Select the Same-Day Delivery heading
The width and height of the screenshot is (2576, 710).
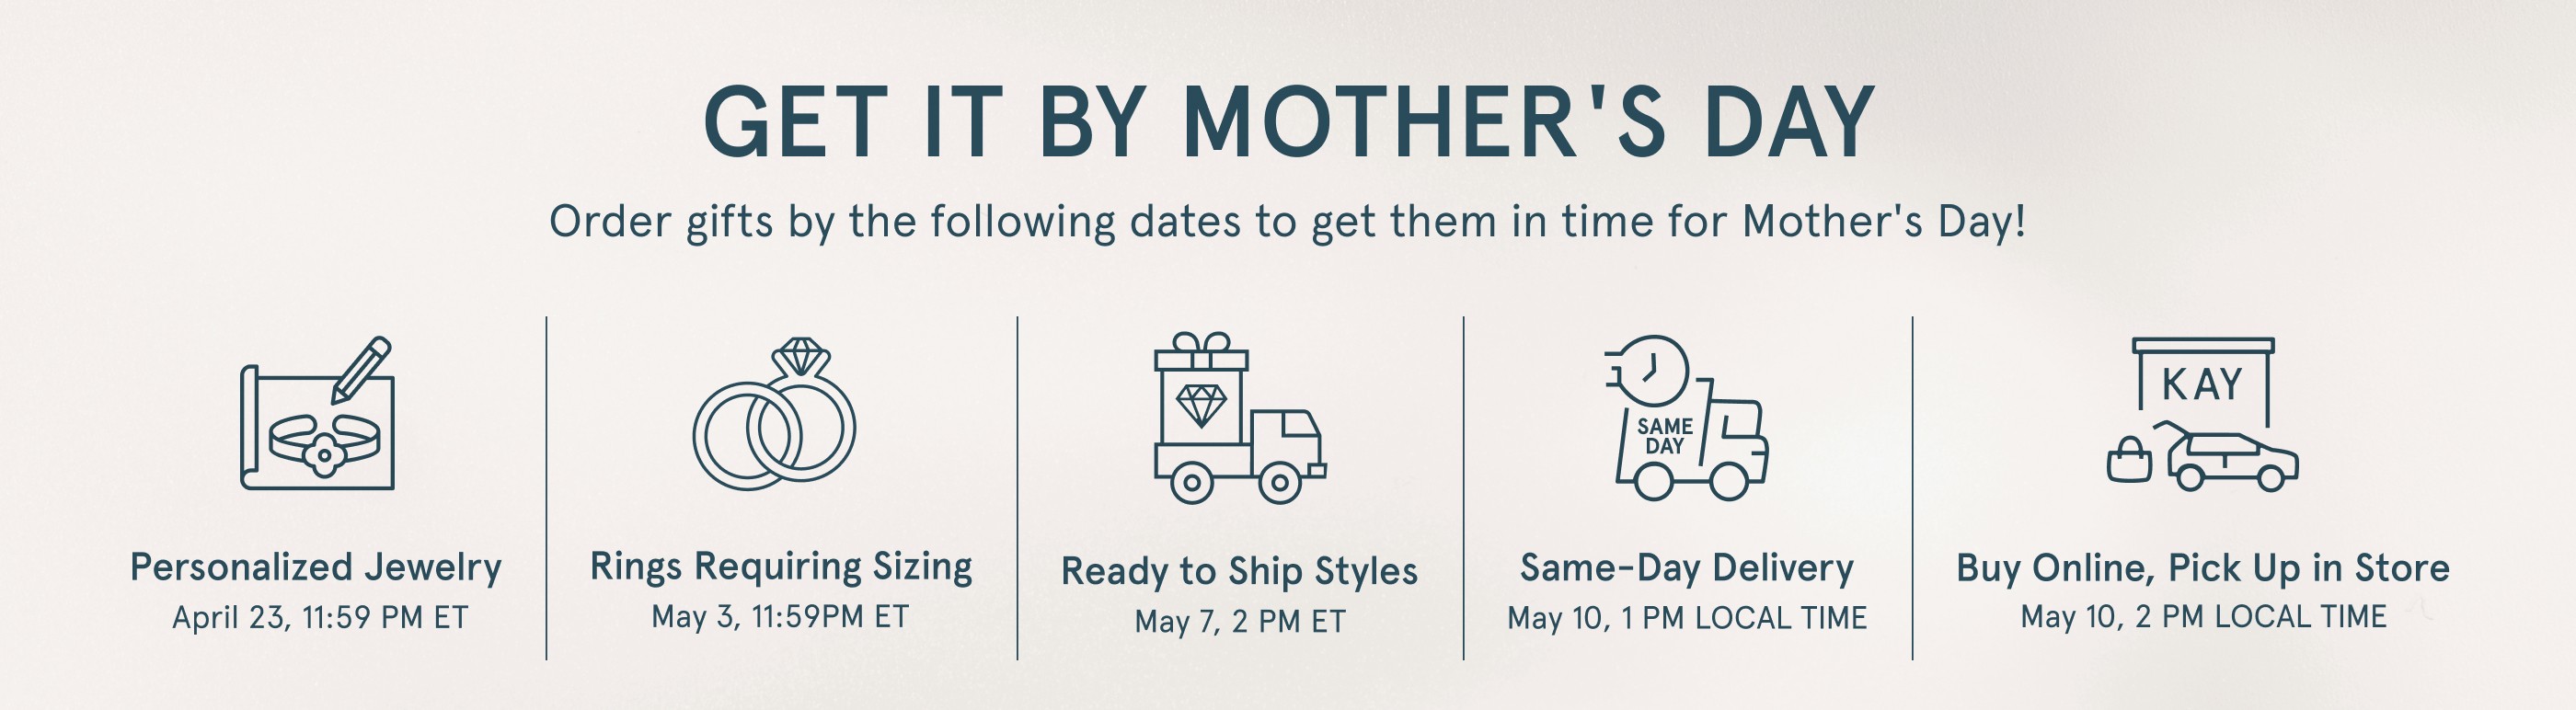[x=1687, y=567]
